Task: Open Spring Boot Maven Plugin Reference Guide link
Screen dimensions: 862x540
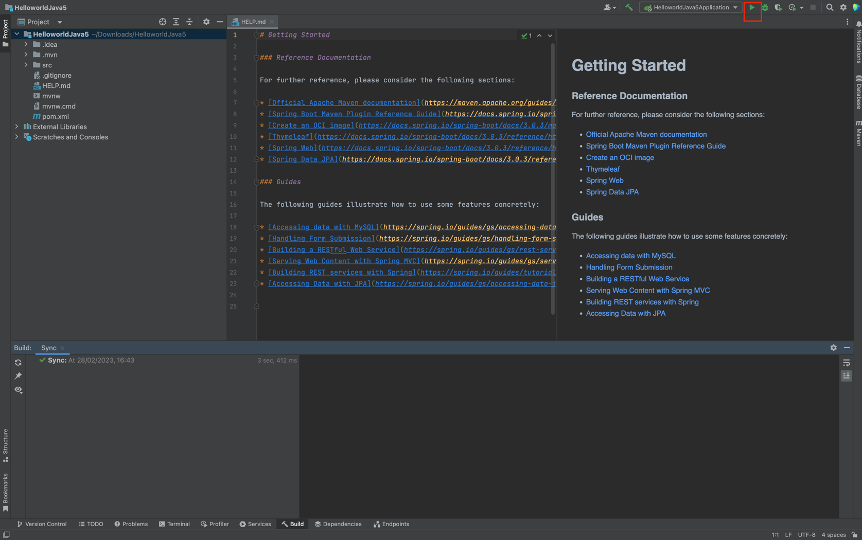Action: [656, 146]
